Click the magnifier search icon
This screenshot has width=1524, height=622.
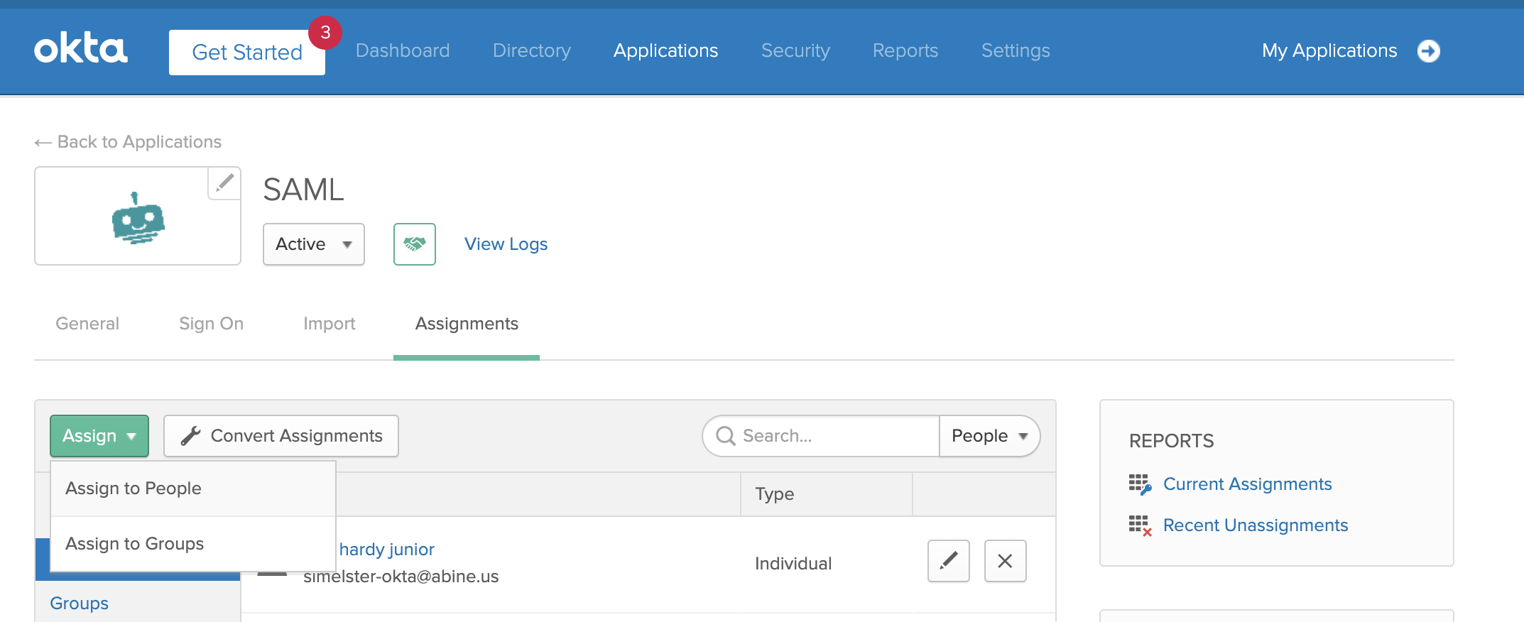point(726,436)
